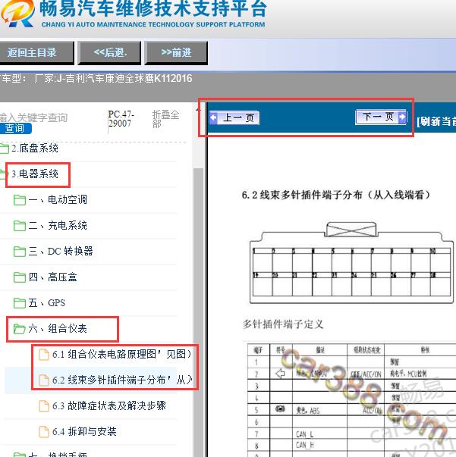Click the document icon beside 6.1 组合仪表电路原理图
The width and height of the screenshot is (456, 457).
tap(44, 355)
